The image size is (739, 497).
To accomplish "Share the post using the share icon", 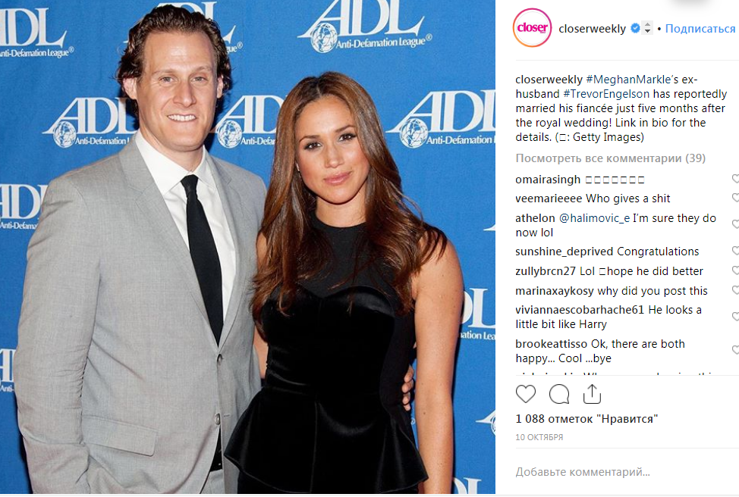I will pos(592,394).
